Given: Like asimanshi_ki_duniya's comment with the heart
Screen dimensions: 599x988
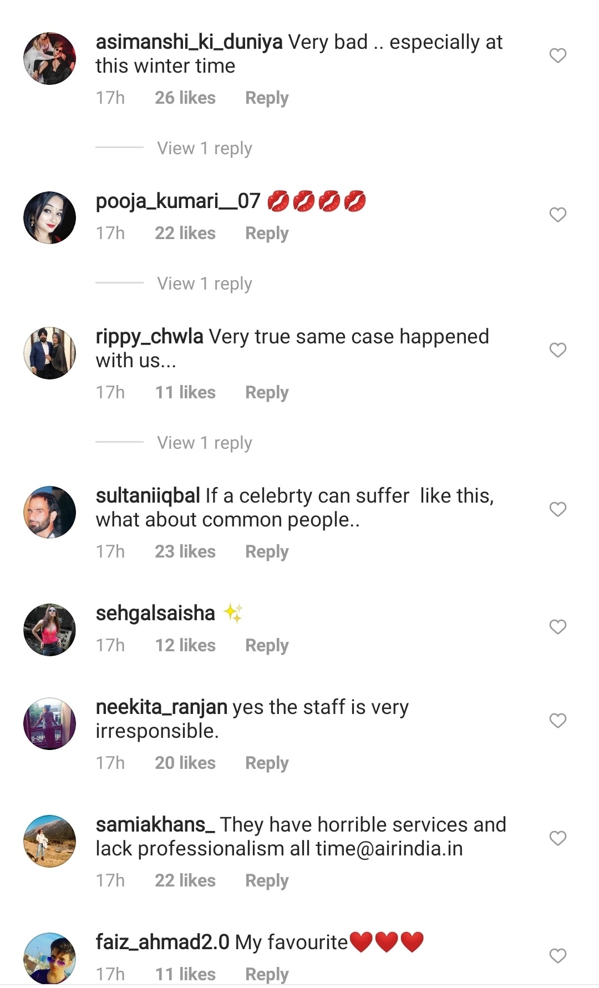Looking at the screenshot, I should pos(557,55).
